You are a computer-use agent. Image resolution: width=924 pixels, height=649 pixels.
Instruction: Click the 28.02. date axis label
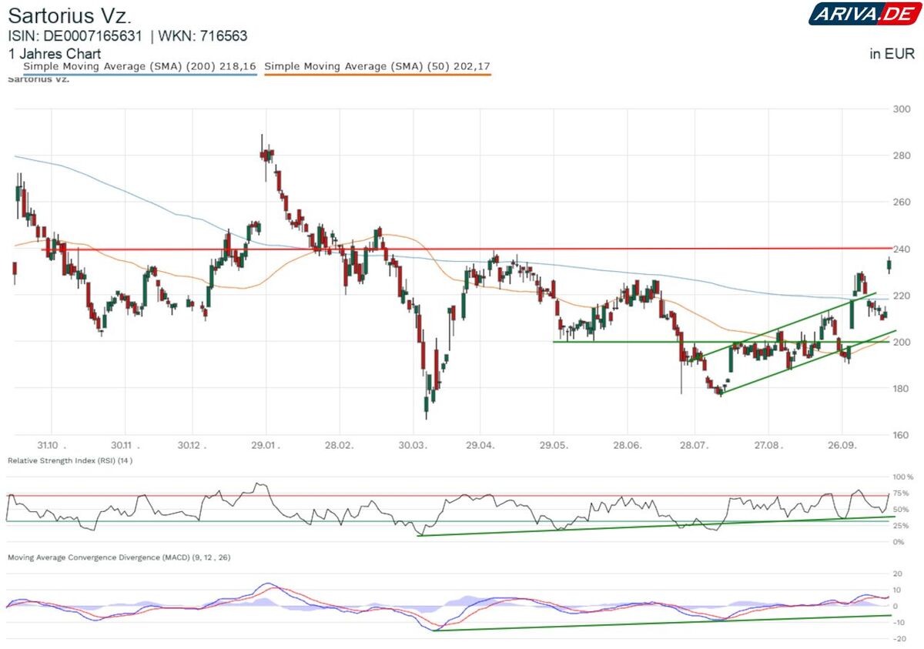(x=338, y=446)
